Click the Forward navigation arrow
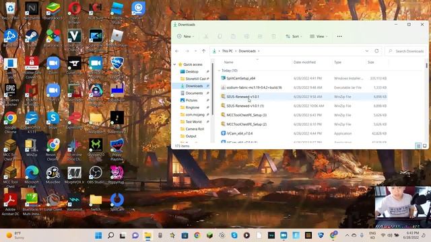Screen dimensions: 431x242 pyautogui.click(x=187, y=51)
